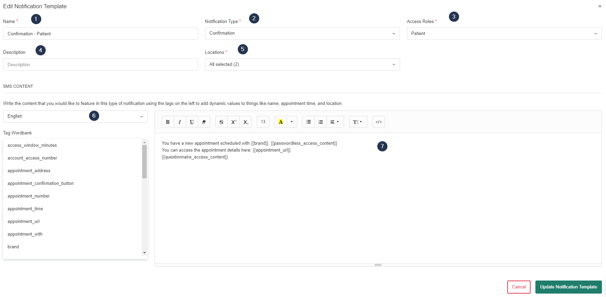Toggle italic formatting in editor toolbar

tap(180, 122)
